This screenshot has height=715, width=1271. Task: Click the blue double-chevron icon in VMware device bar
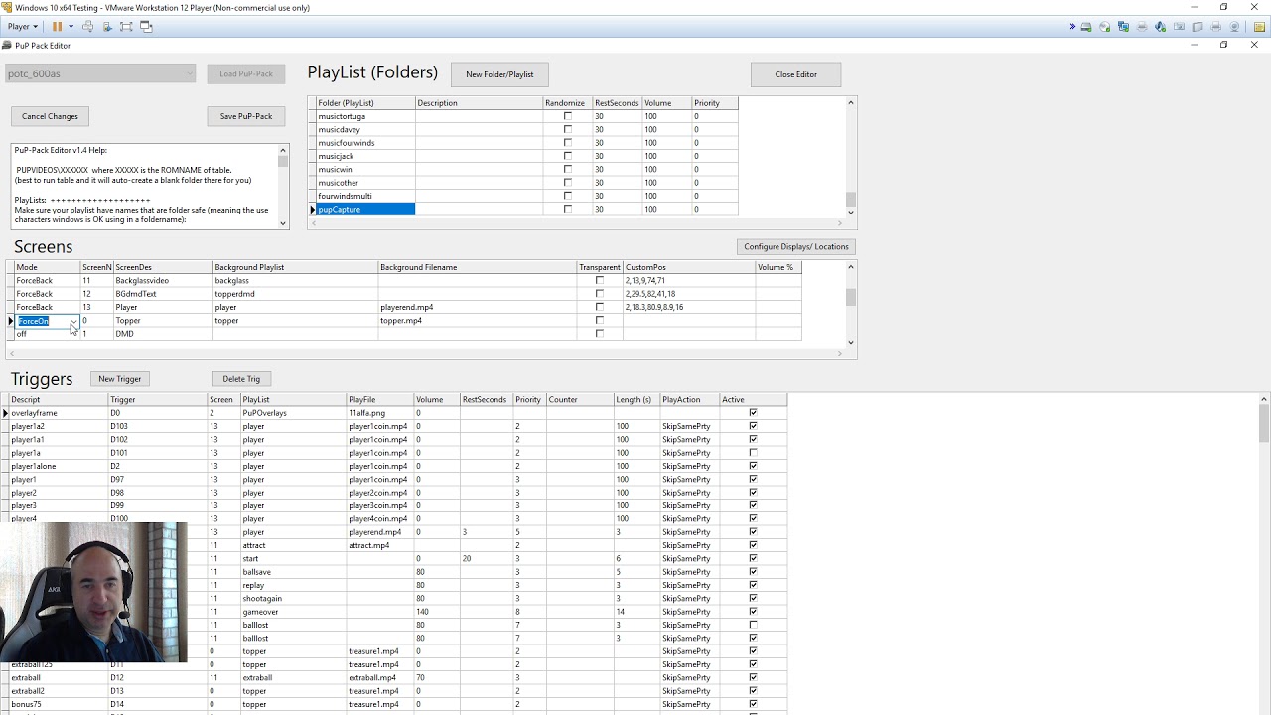point(1072,27)
